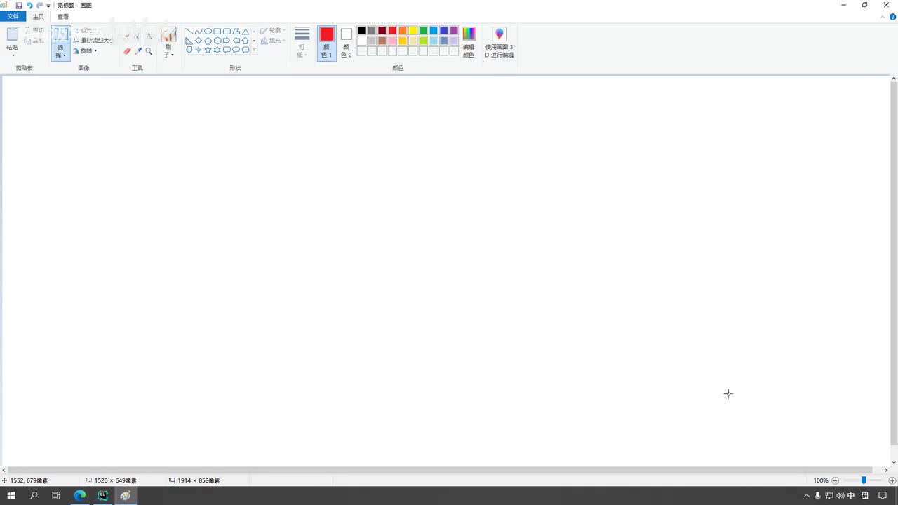
Task: Select the Right arrow shape
Action: point(227,41)
